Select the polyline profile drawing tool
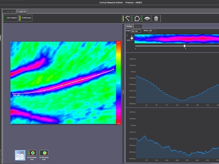 pos(126,18)
